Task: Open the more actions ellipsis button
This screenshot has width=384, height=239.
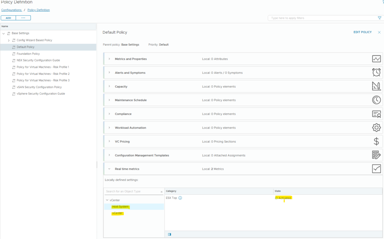Action: coord(23,18)
